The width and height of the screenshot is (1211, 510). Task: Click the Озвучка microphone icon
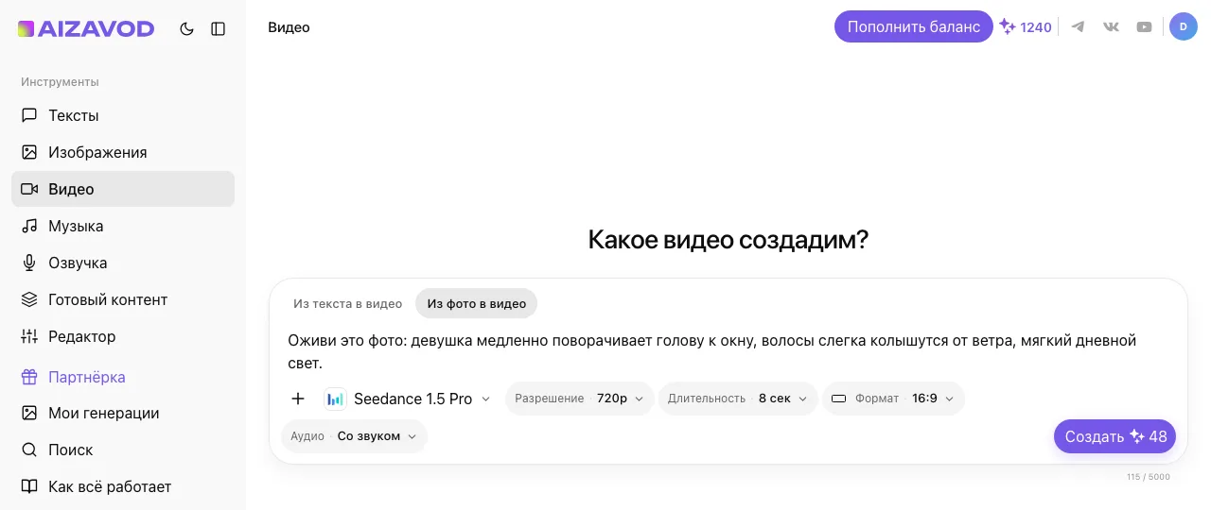pos(29,263)
